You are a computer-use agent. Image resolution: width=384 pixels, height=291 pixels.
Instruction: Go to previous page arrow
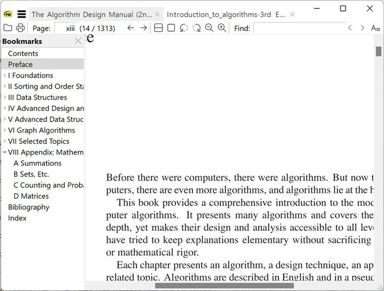pyautogui.click(x=131, y=28)
